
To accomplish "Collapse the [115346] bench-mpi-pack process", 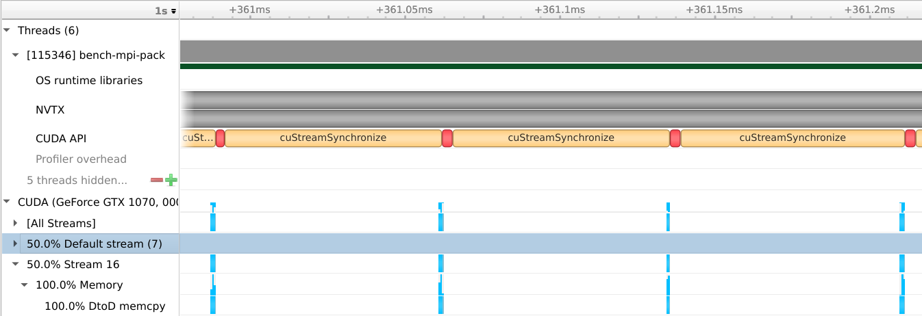I will [16, 55].
